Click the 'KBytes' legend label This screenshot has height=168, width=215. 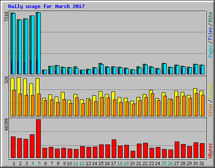point(210,151)
